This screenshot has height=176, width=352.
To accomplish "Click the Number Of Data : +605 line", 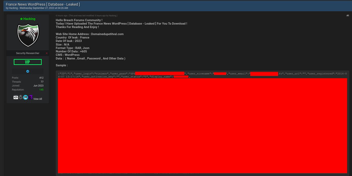I will (x=71, y=51).
